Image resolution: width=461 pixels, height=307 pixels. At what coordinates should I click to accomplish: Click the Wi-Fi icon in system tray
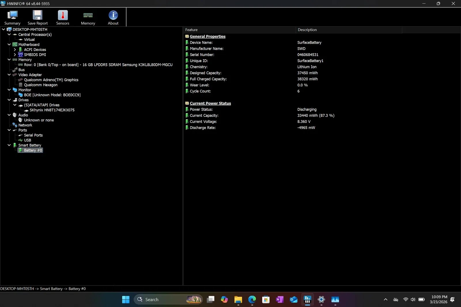(405, 300)
